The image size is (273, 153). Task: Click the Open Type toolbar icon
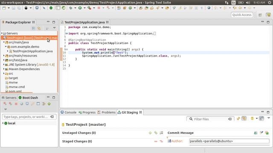coord(141,8)
